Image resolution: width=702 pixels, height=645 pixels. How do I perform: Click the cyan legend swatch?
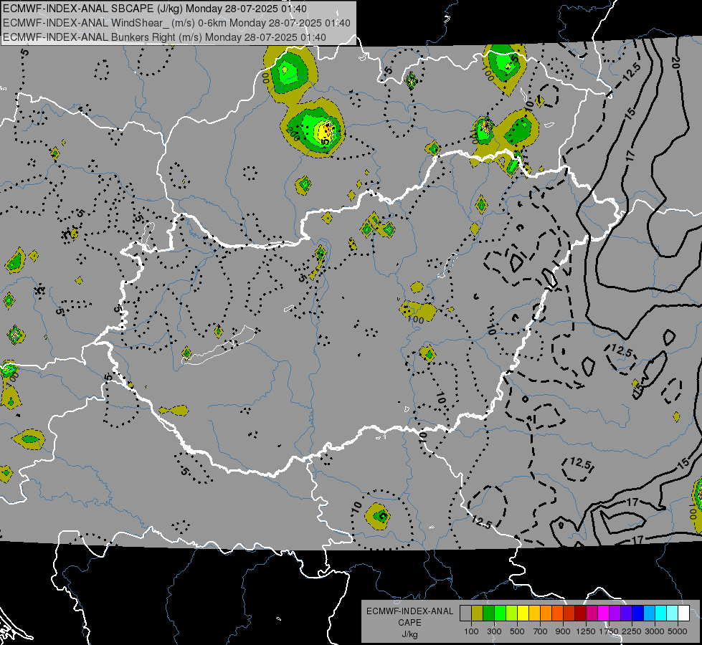(x=661, y=613)
